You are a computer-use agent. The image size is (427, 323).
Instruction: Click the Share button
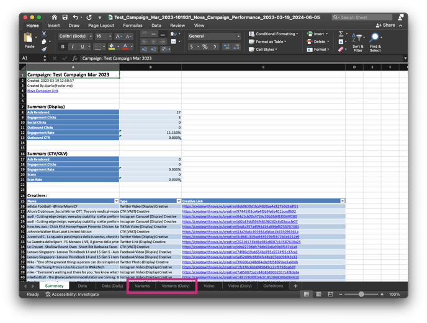(x=386, y=25)
